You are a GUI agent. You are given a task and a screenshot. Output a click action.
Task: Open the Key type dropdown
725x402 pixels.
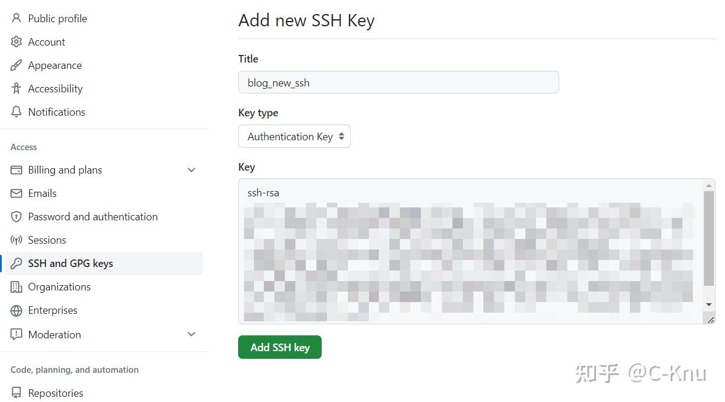[294, 136]
